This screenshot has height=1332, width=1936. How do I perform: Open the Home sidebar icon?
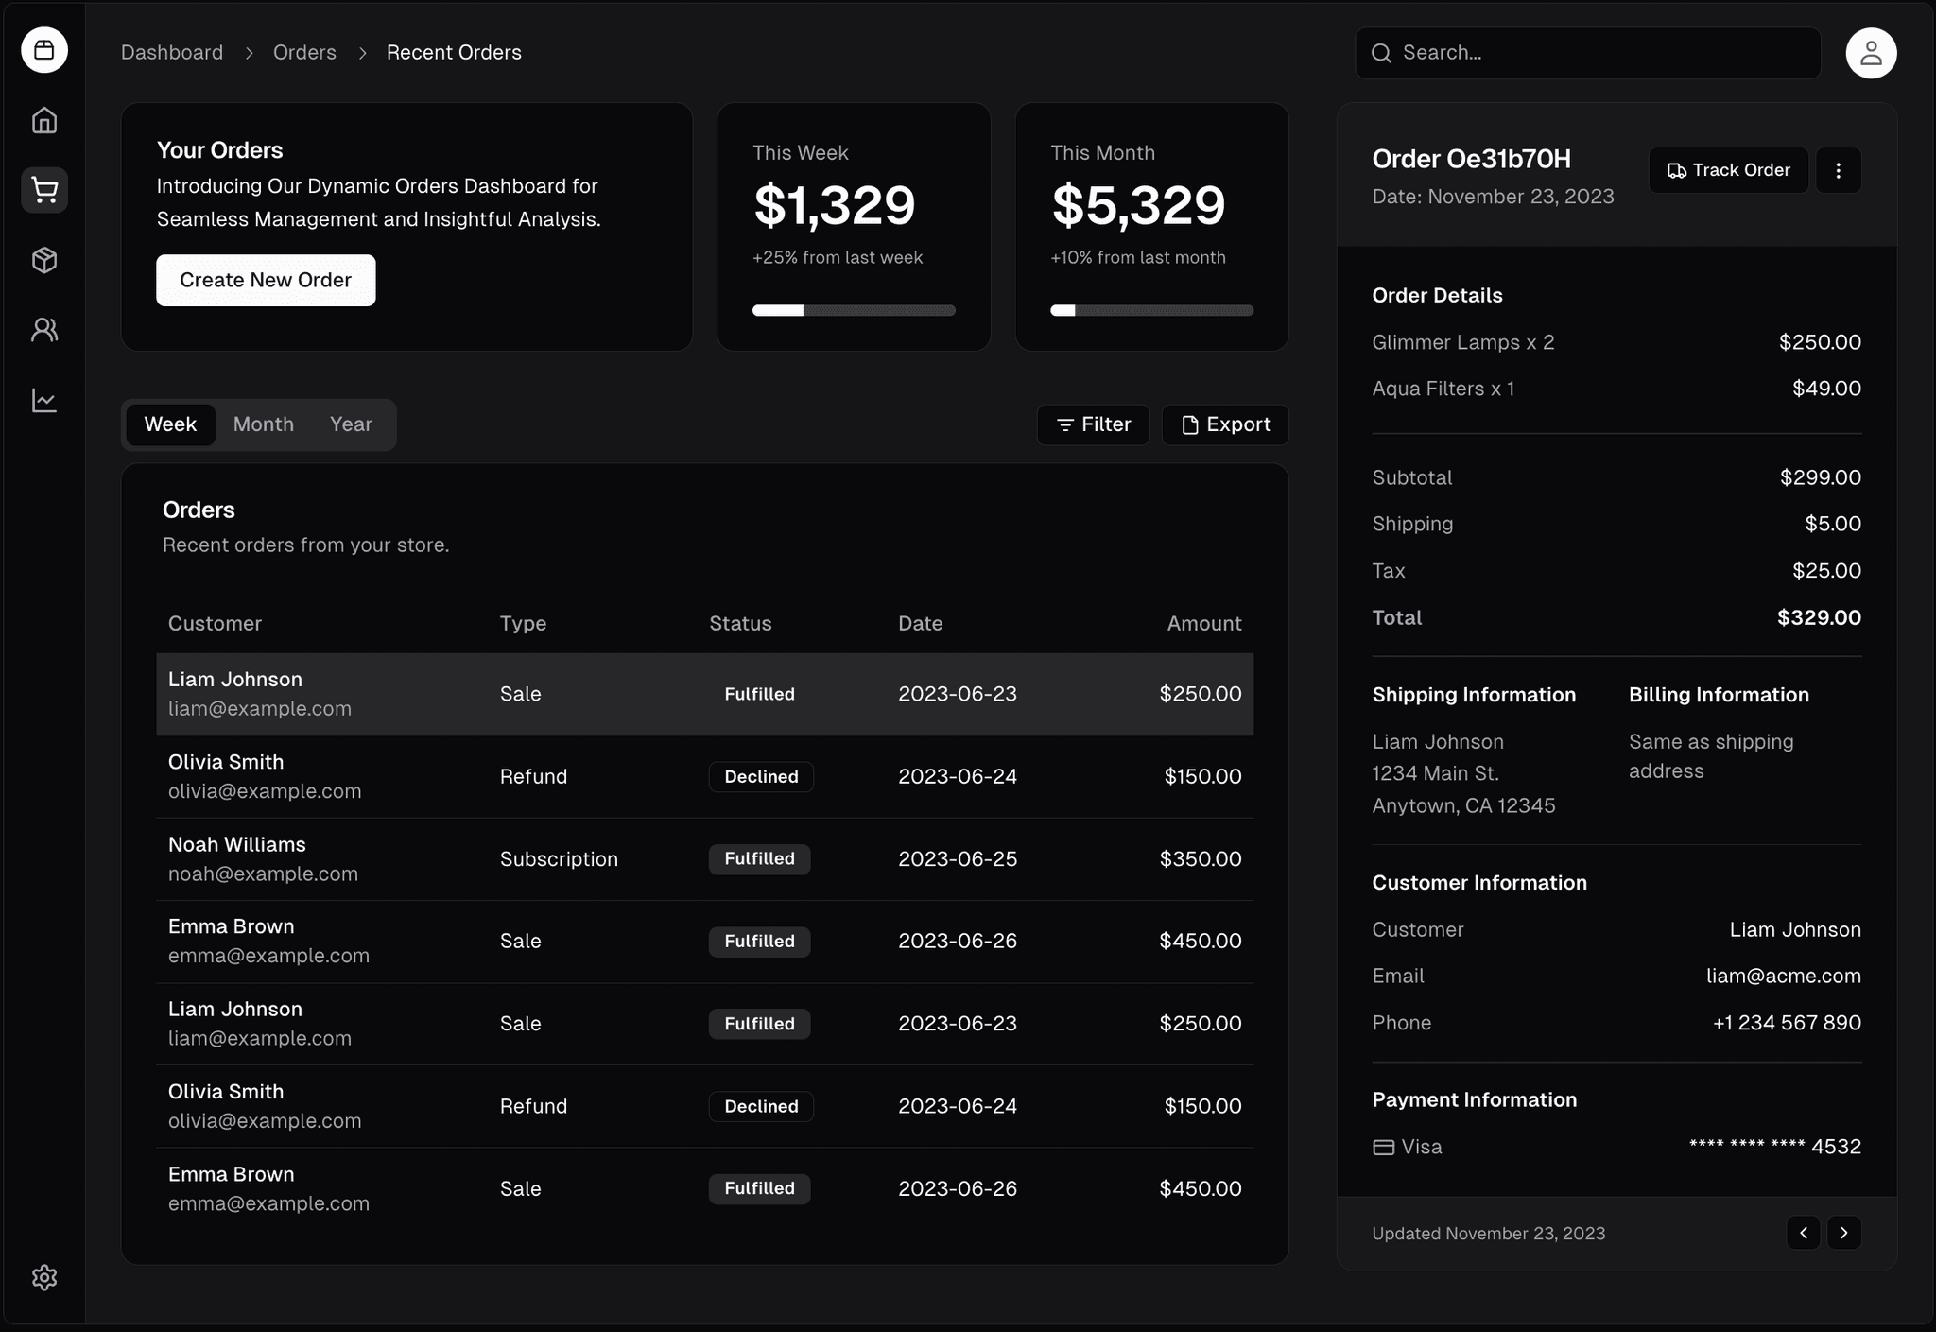[44, 121]
